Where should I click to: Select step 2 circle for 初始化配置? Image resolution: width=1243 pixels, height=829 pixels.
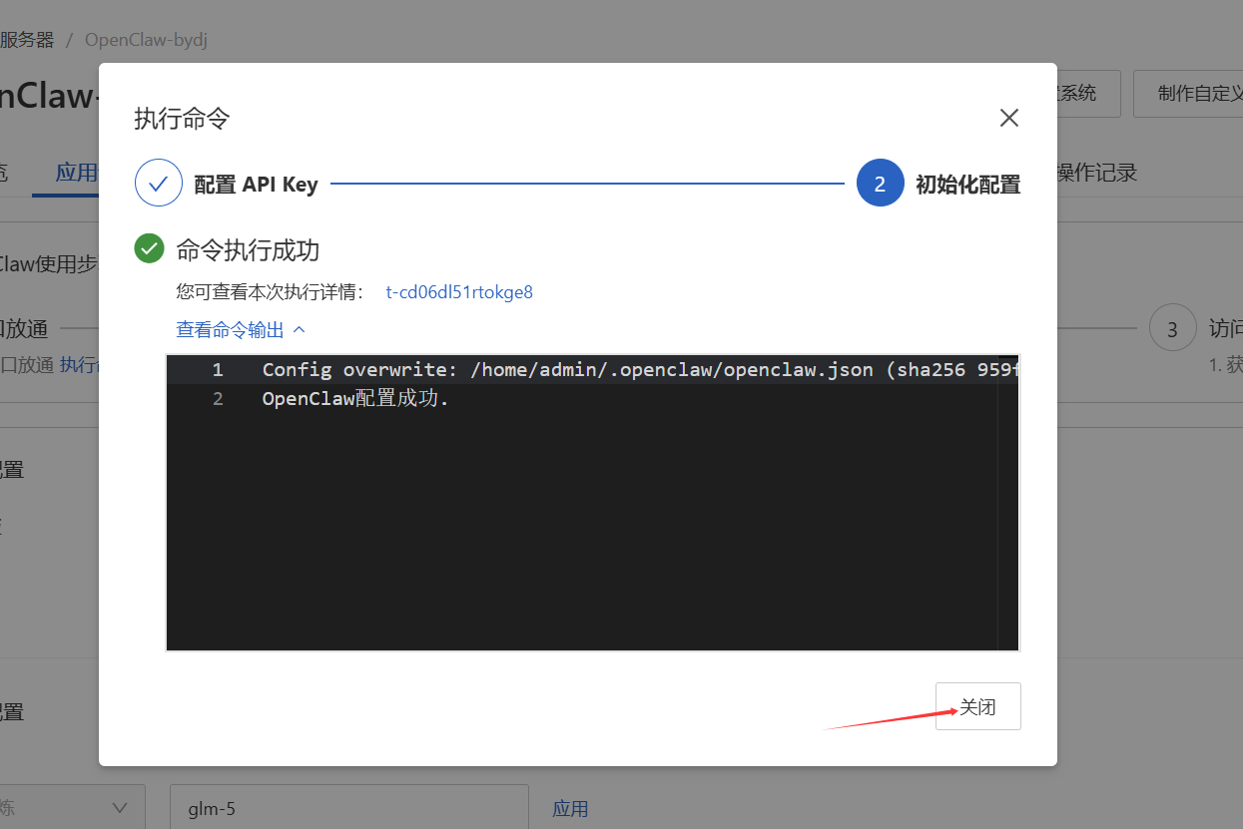880,184
